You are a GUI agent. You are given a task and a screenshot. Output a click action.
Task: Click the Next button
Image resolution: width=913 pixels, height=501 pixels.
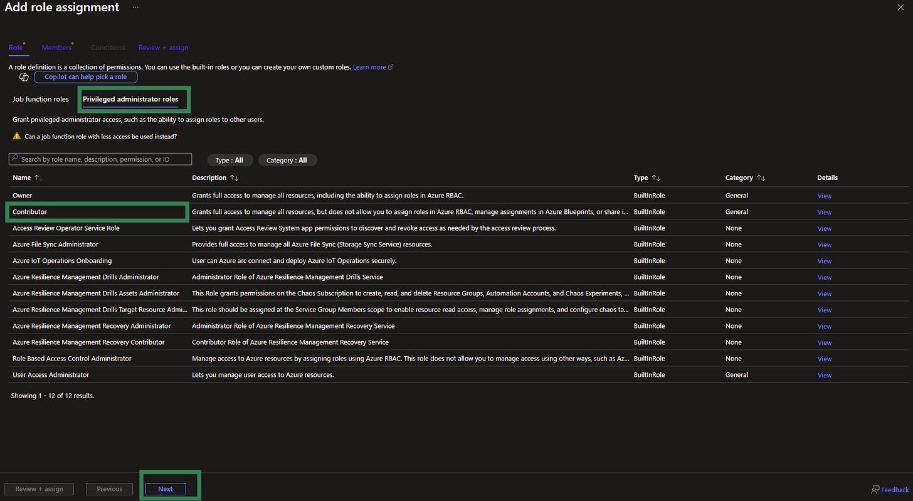[x=166, y=489]
